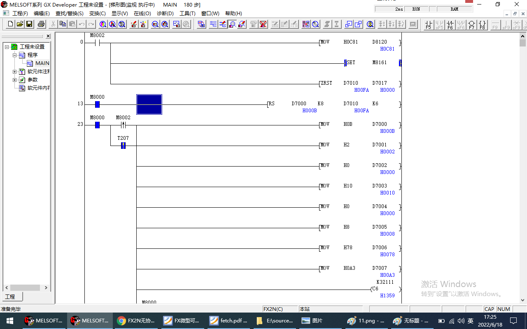
Task: Open the 诊断(D) menu
Action: click(x=165, y=14)
